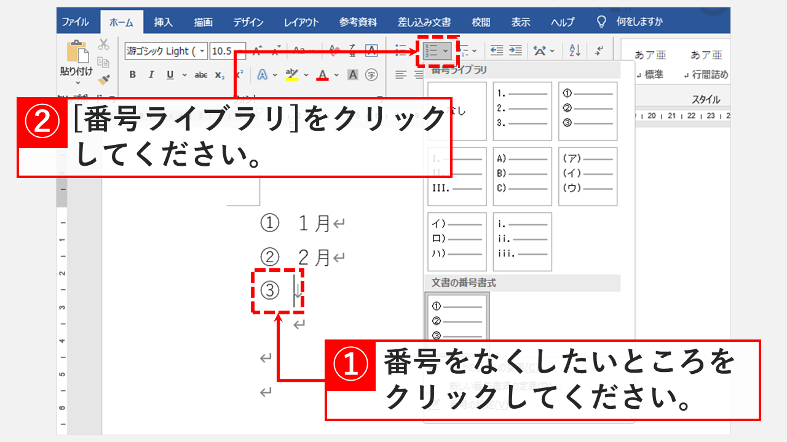Switch to the 校閲 tab
787x442 pixels.
point(481,22)
